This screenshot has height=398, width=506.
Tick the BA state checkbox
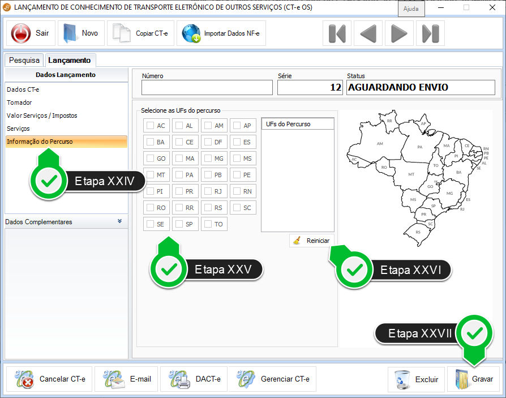tap(150, 142)
